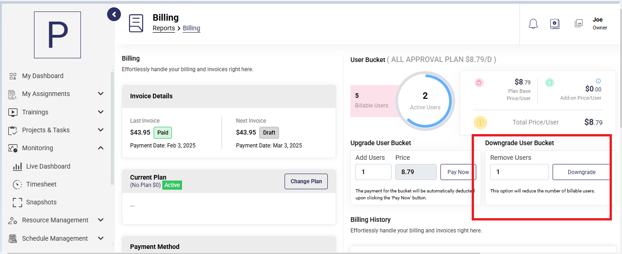This screenshot has height=254, width=622.
Task: Open Snapshots in the Monitoring section
Action: 41,202
